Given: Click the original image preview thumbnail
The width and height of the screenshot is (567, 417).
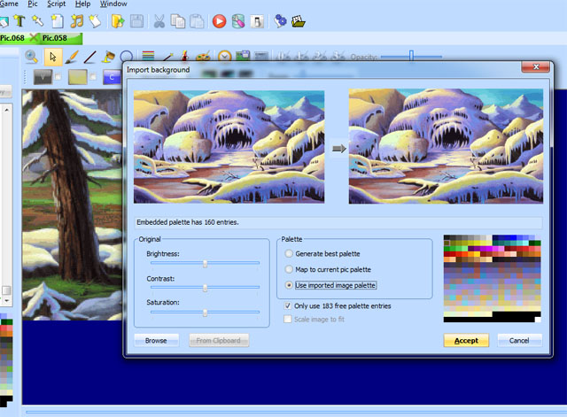Looking at the screenshot, I should 229,147.
